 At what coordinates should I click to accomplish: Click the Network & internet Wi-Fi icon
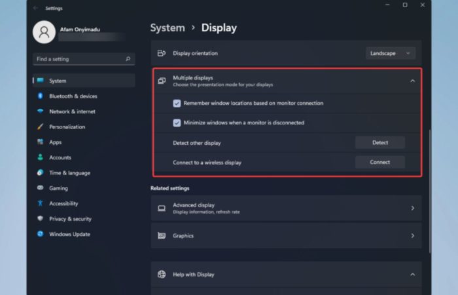41,111
